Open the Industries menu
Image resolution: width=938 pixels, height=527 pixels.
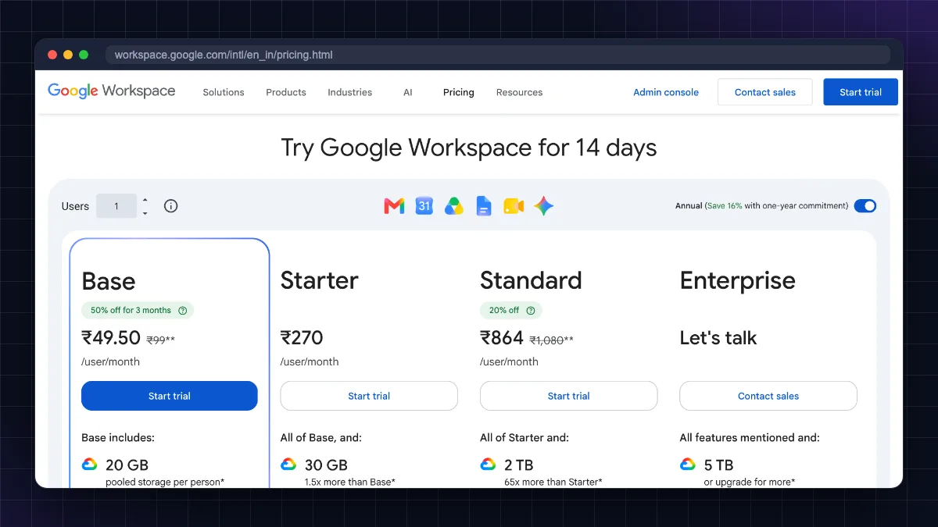click(350, 92)
